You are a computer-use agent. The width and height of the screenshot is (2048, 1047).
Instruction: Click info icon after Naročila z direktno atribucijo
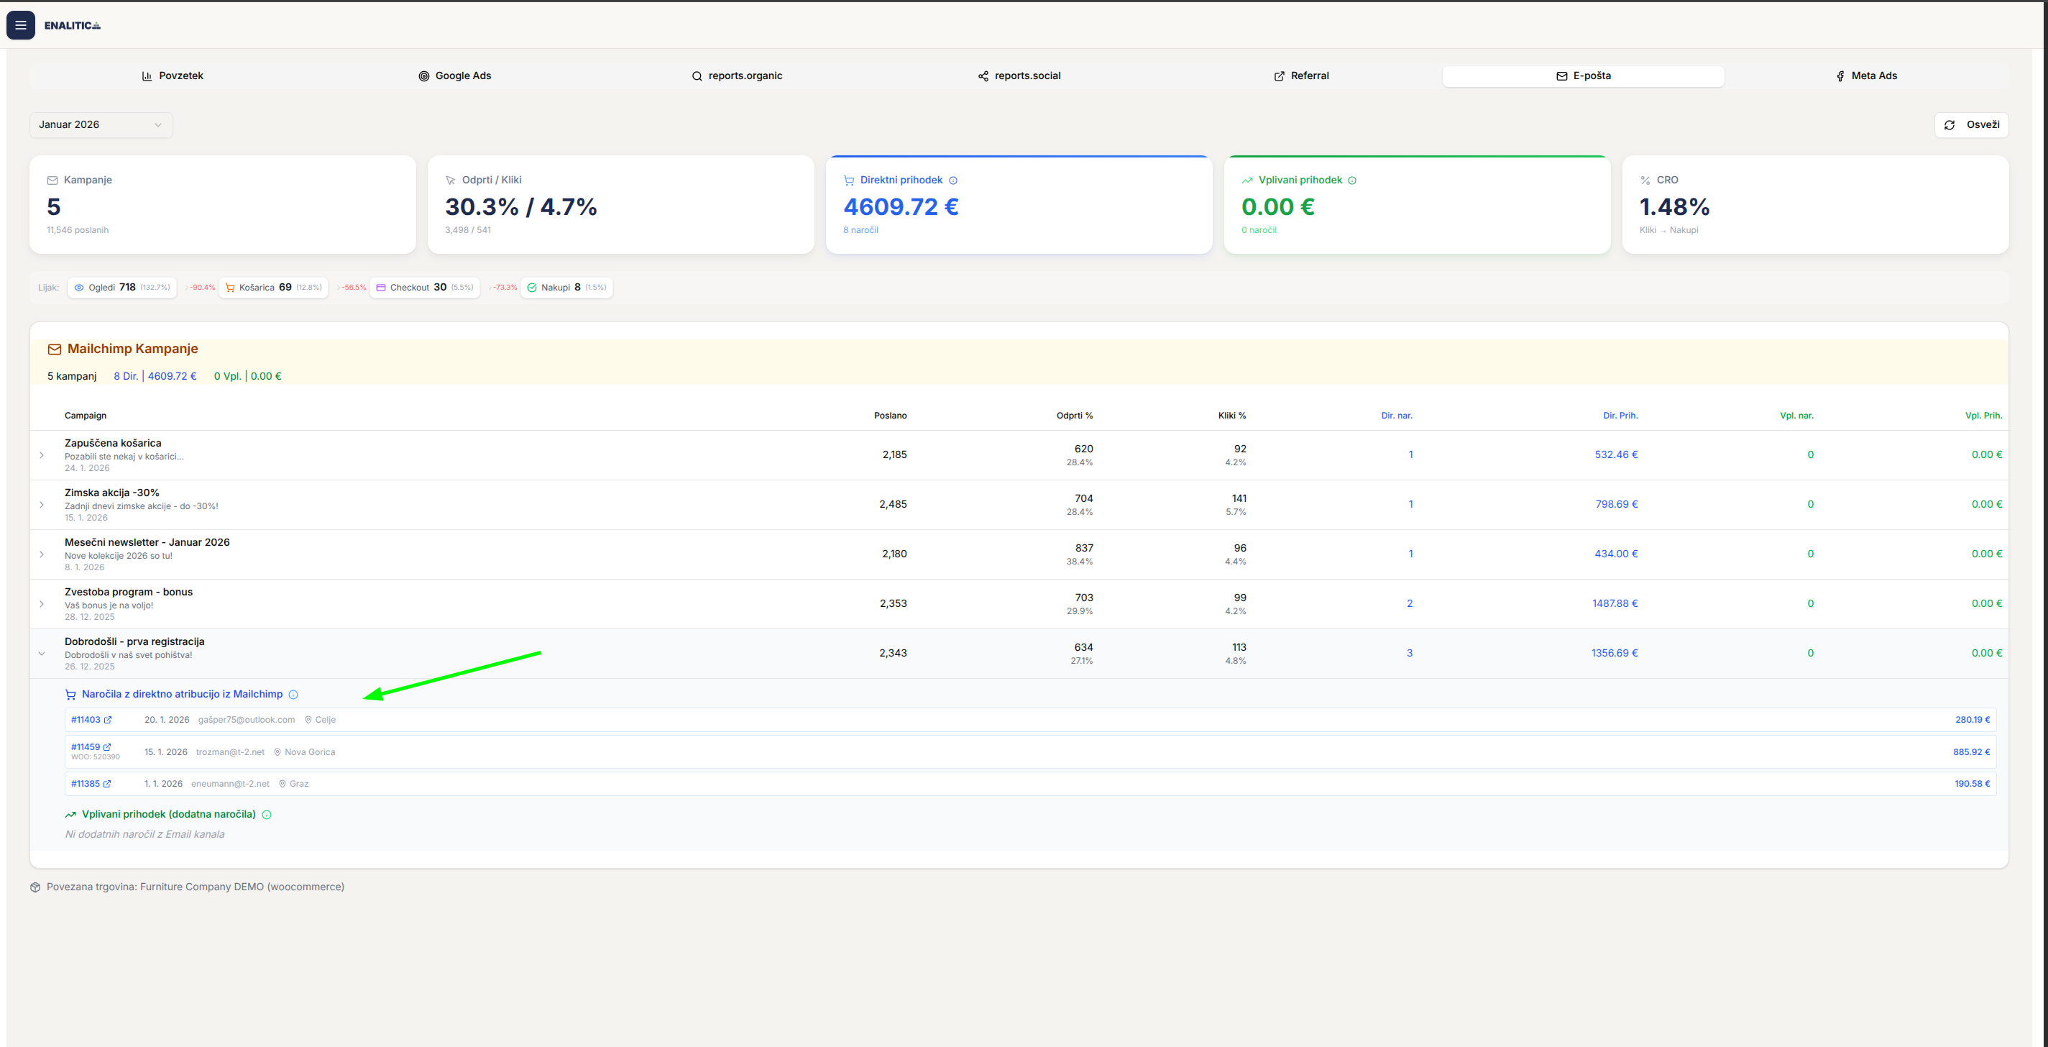[293, 695]
